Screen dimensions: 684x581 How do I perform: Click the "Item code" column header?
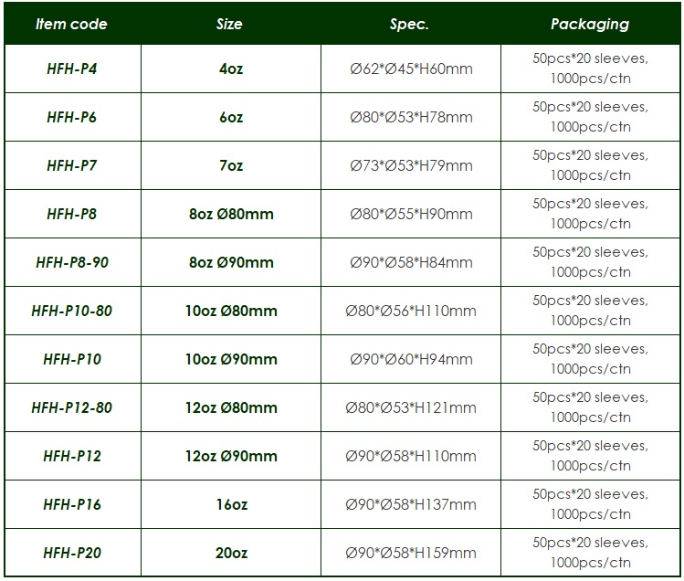pos(72,24)
